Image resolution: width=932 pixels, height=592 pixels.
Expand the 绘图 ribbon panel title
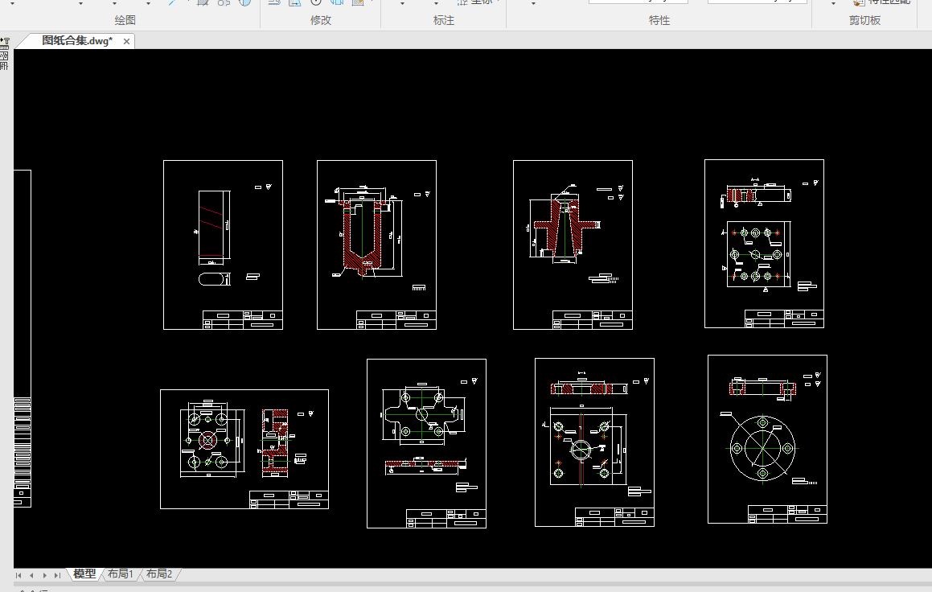[125, 20]
